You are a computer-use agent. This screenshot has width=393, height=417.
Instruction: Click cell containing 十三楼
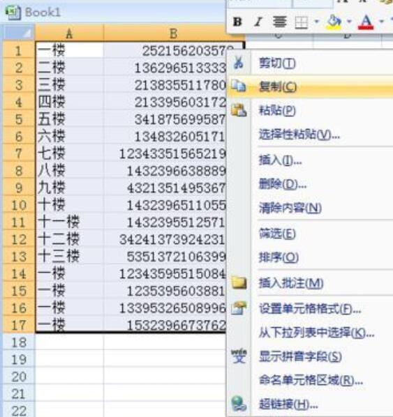[x=69, y=257]
